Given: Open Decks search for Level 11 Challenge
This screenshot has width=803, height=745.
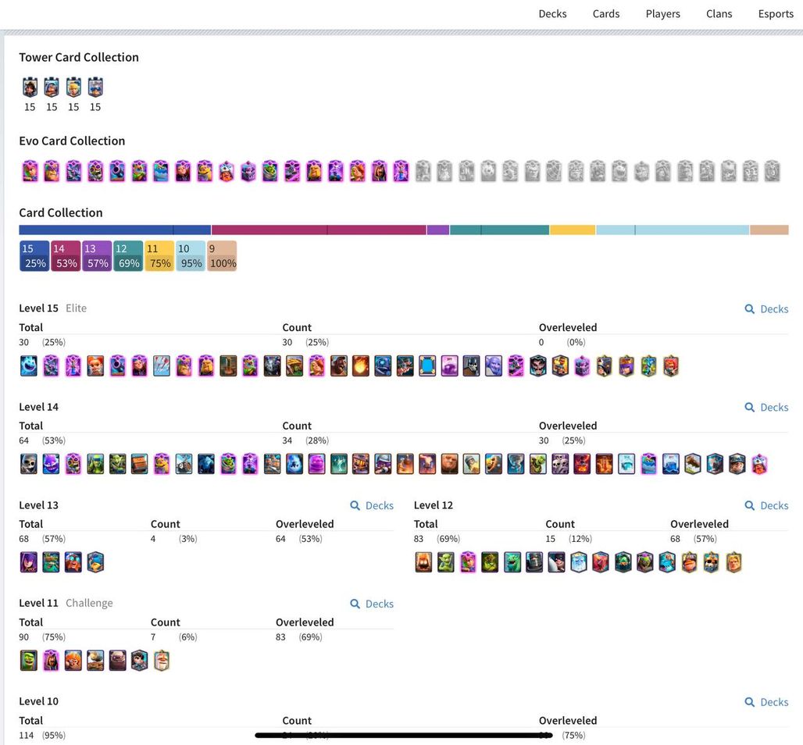Looking at the screenshot, I should click(372, 604).
